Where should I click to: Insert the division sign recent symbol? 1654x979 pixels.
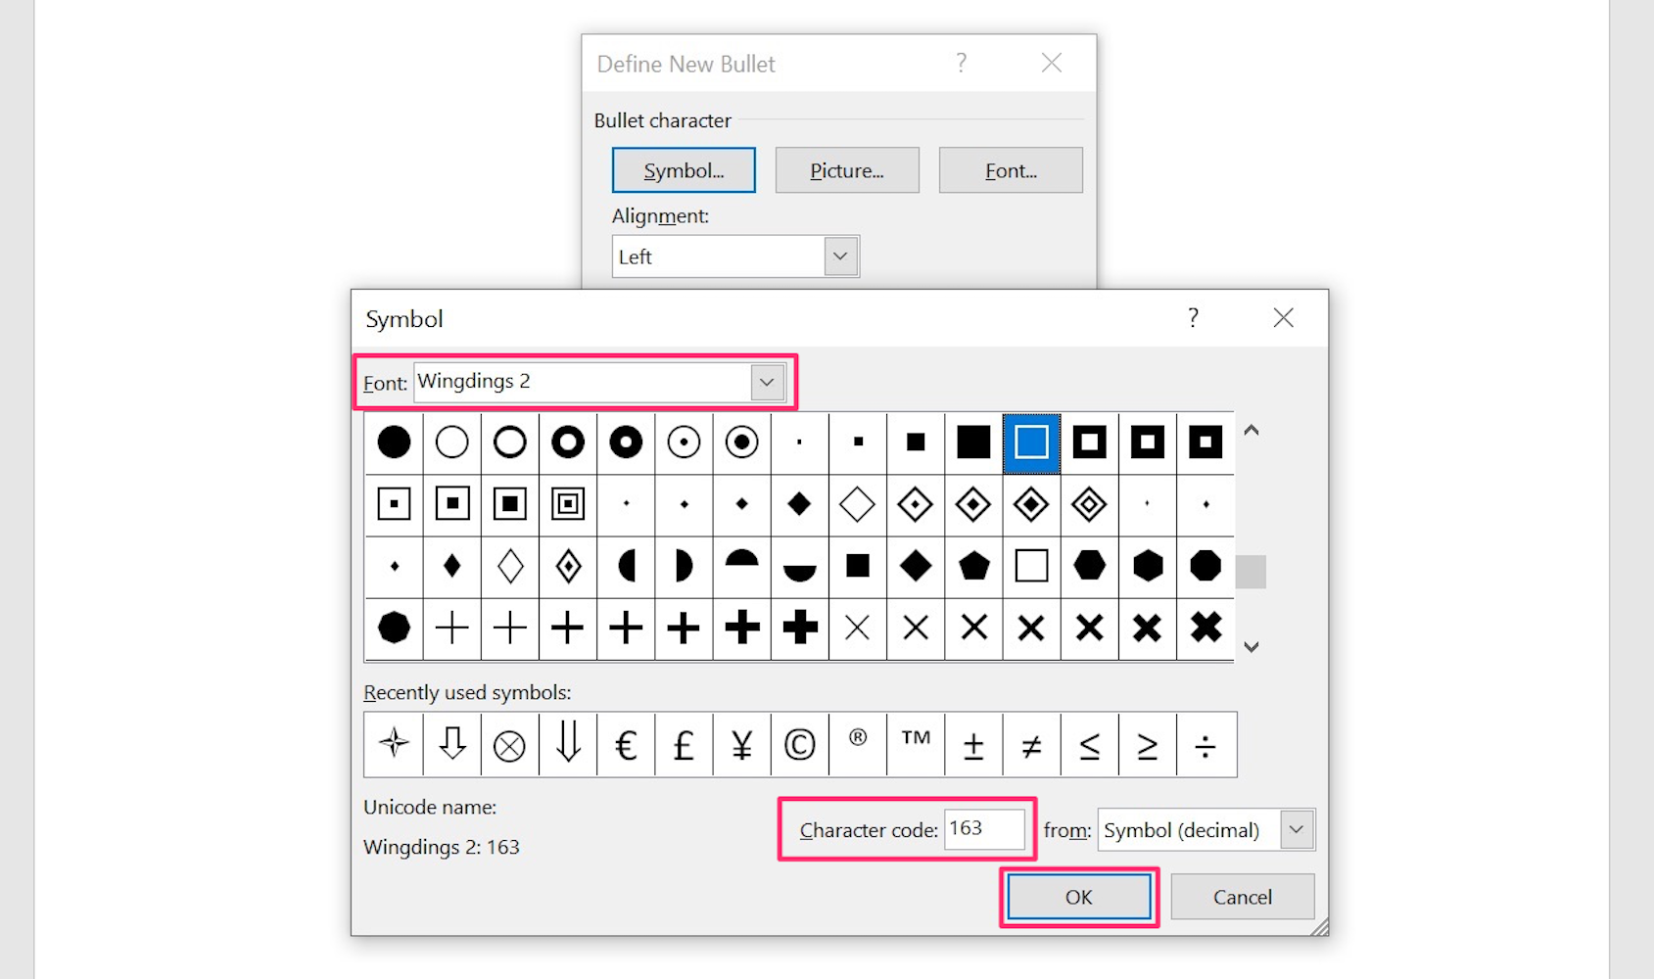1205,745
